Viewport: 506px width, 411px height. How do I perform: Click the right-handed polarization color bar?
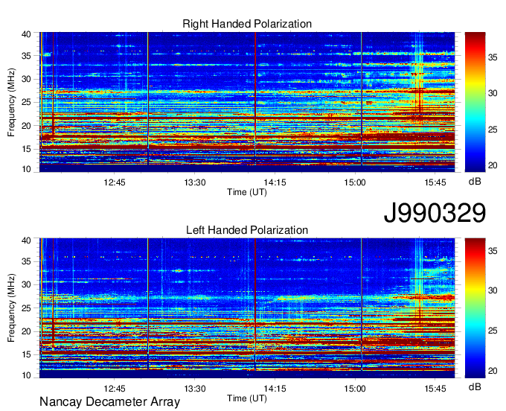(475, 102)
